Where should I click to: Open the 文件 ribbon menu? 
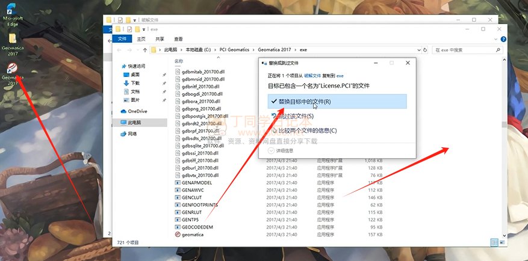(x=122, y=38)
